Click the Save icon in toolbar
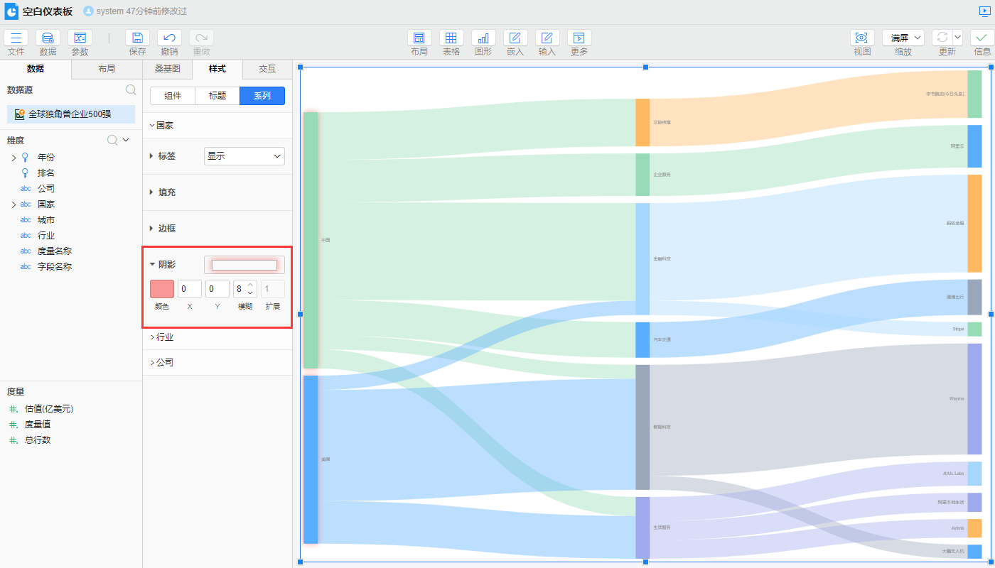The width and height of the screenshot is (995, 568). (137, 38)
